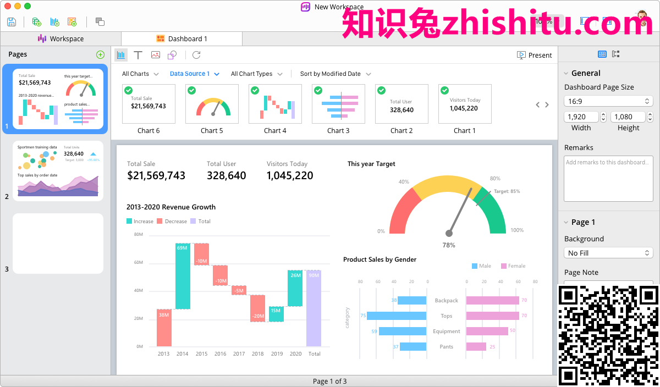Image resolution: width=660 pixels, height=387 pixels.
Task: Click the Save workspace icon
Action: coord(12,22)
